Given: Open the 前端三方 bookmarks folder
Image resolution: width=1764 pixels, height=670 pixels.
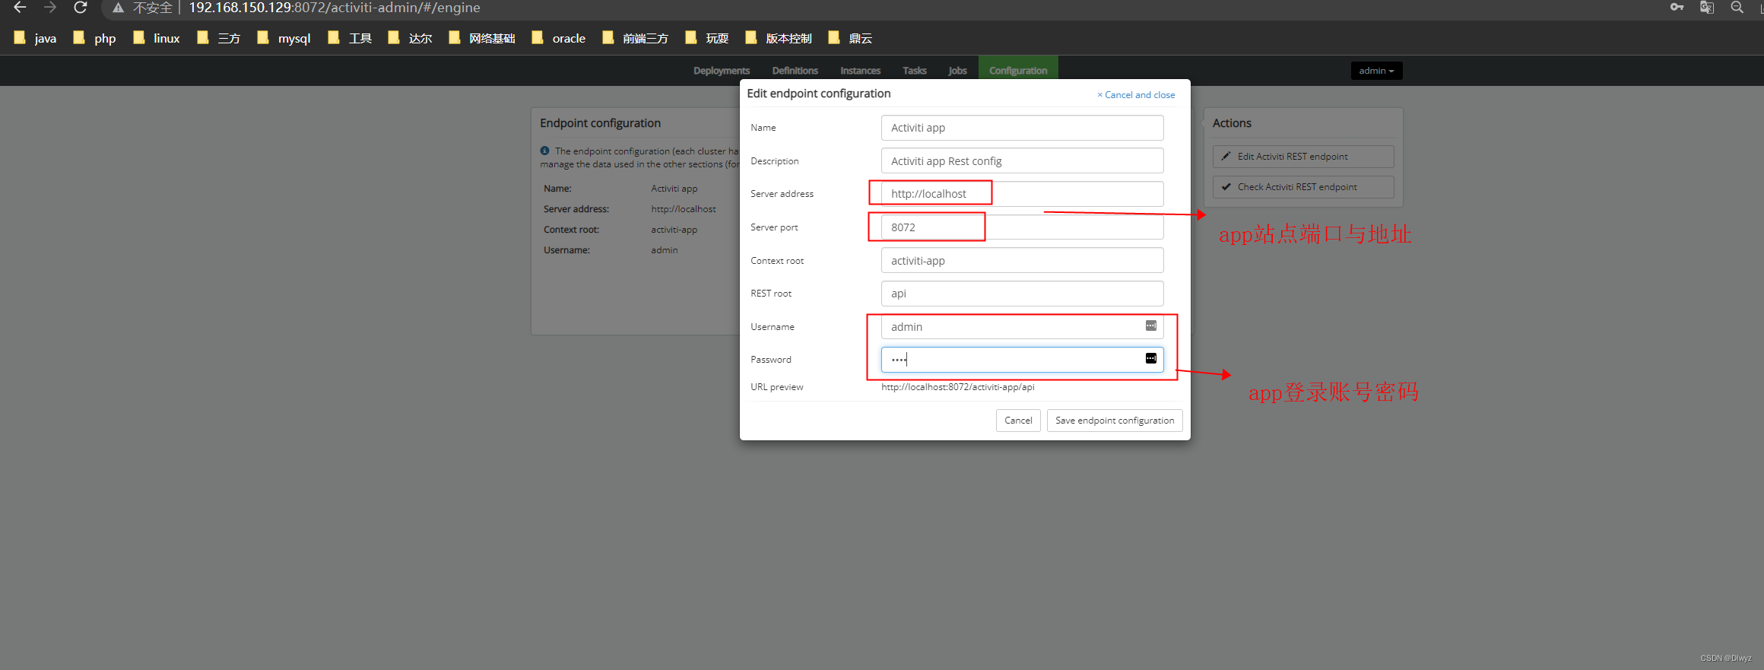Looking at the screenshot, I should point(635,38).
